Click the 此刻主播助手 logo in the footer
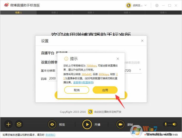This screenshot has width=182, height=138. [x=90, y=112]
